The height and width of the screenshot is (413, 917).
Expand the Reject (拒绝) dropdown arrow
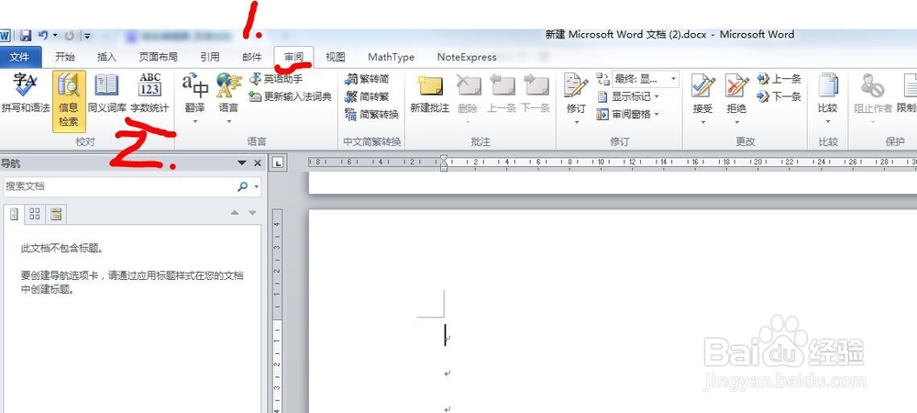tap(736, 122)
